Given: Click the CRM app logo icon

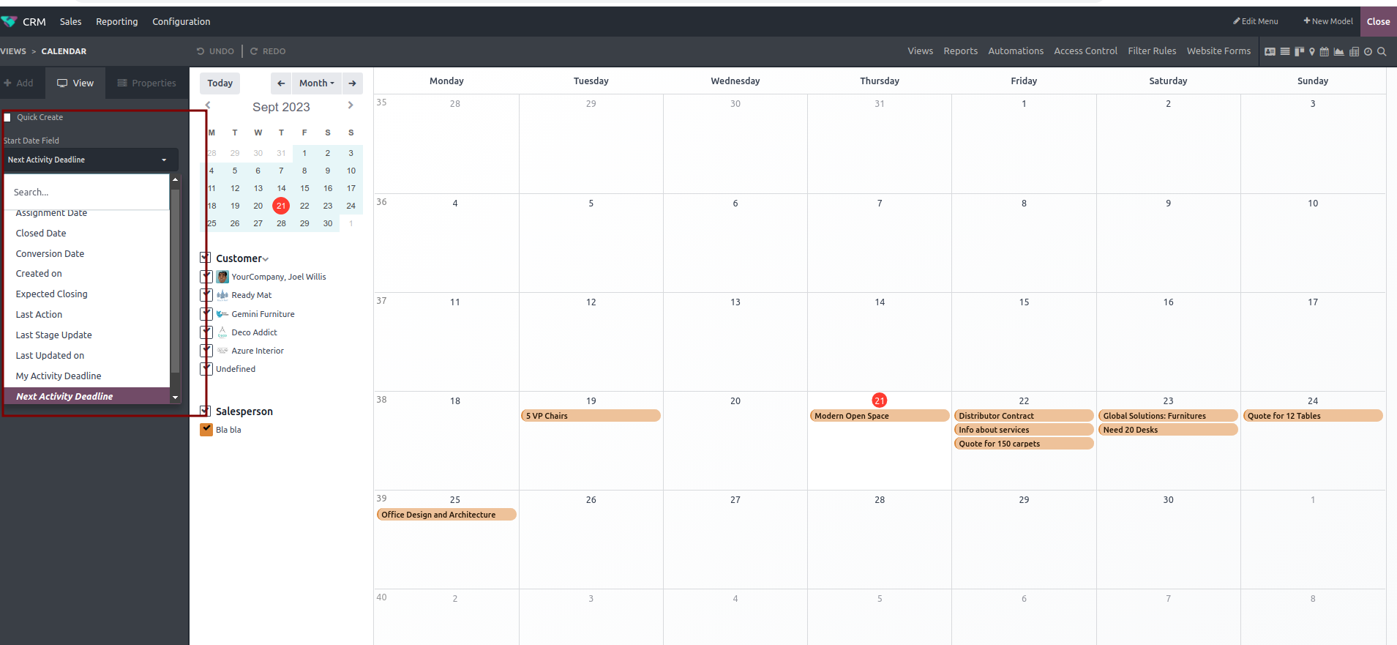Looking at the screenshot, I should point(9,21).
